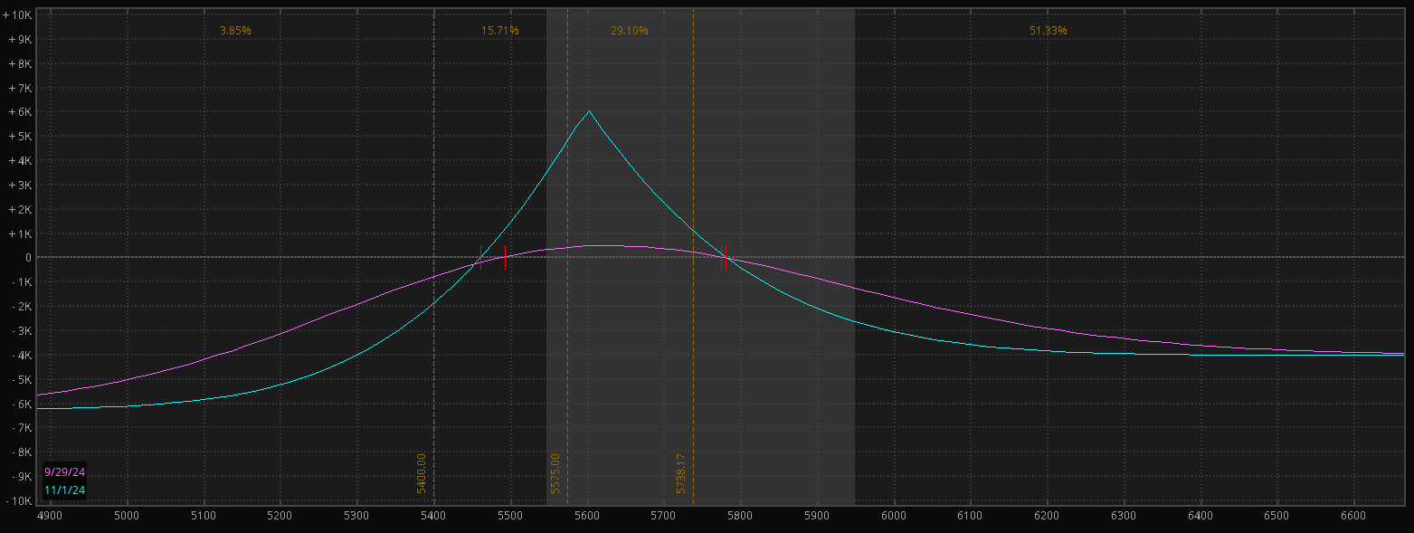Click the 6400 price axis label
This screenshot has height=533, width=1414.
1201,515
